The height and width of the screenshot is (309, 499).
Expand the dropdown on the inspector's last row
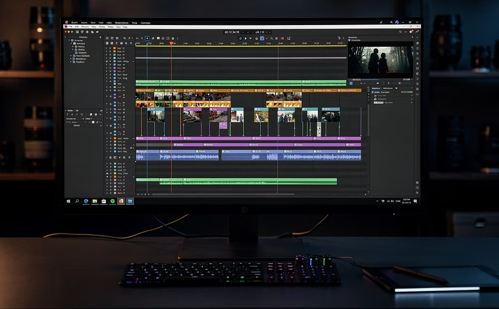(x=411, y=102)
